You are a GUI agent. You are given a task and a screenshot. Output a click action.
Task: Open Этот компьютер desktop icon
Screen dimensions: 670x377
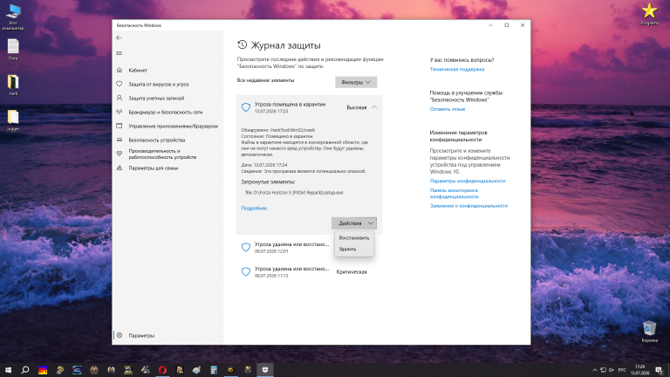click(x=13, y=17)
